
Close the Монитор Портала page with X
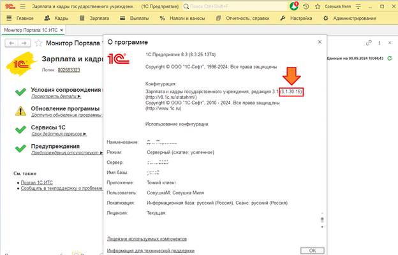coord(390,43)
